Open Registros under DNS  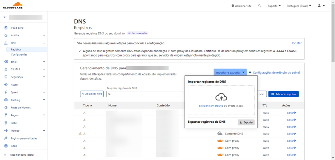coord(26,50)
